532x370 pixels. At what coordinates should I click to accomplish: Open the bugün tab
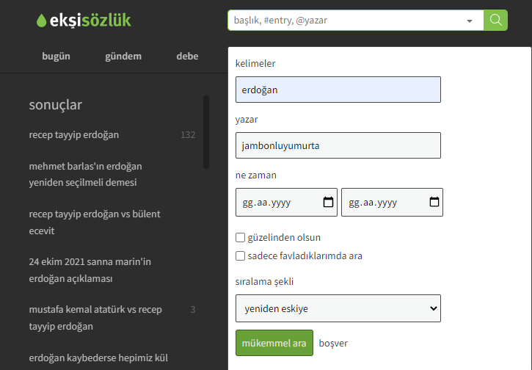coord(56,56)
